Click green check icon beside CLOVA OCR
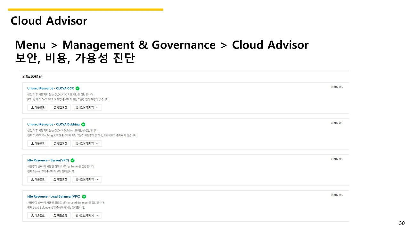This screenshot has height=230, width=410. click(78, 88)
